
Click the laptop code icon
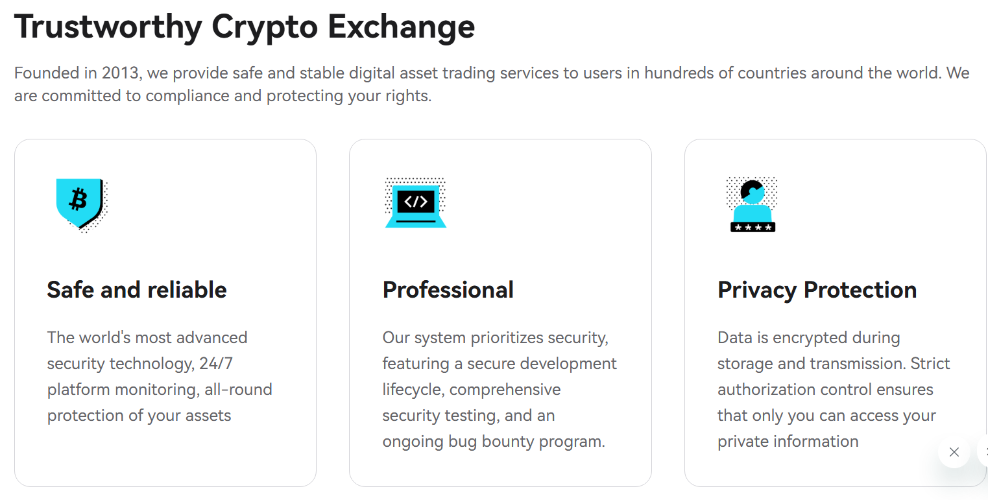pos(415,203)
